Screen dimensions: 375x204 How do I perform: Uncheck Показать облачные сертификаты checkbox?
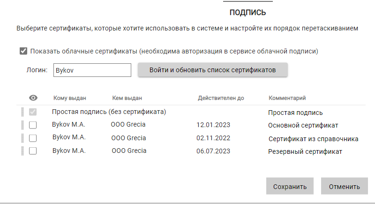pos(23,51)
